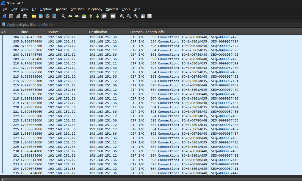Go to the first packet arrow
This screenshot has width=302, height=181.
[91, 16]
